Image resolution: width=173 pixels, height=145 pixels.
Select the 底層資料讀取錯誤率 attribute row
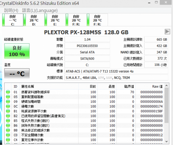click(x=85, y=92)
